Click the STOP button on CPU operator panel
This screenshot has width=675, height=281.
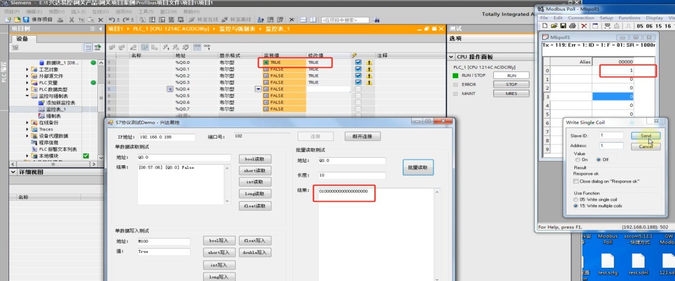tap(511, 84)
